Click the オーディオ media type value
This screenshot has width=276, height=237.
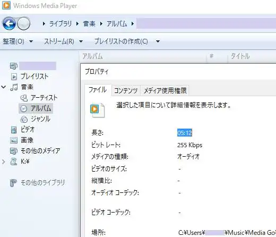click(188, 157)
